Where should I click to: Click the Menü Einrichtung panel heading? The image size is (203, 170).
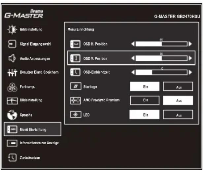click(81, 29)
